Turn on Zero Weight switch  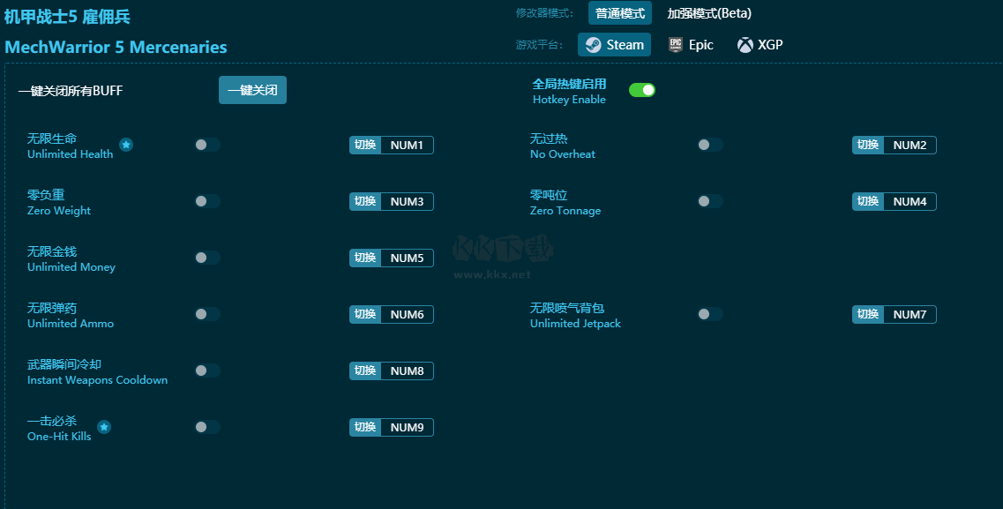click(x=207, y=201)
